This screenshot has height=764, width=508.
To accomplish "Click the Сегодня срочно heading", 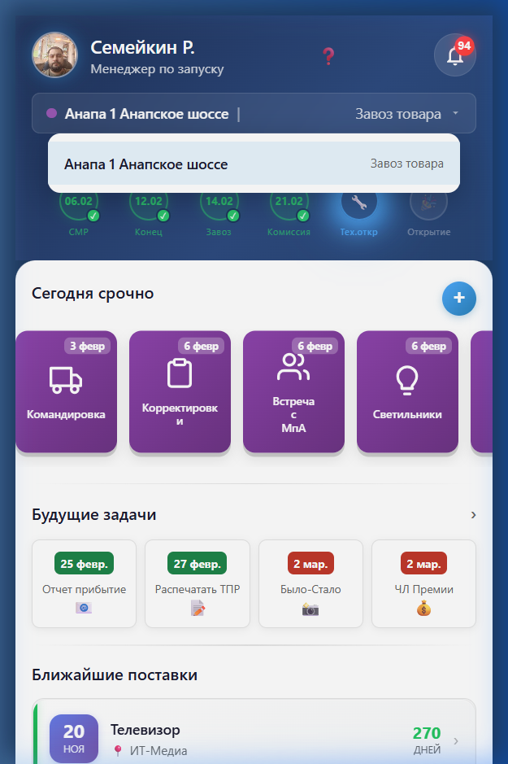I will click(x=93, y=294).
